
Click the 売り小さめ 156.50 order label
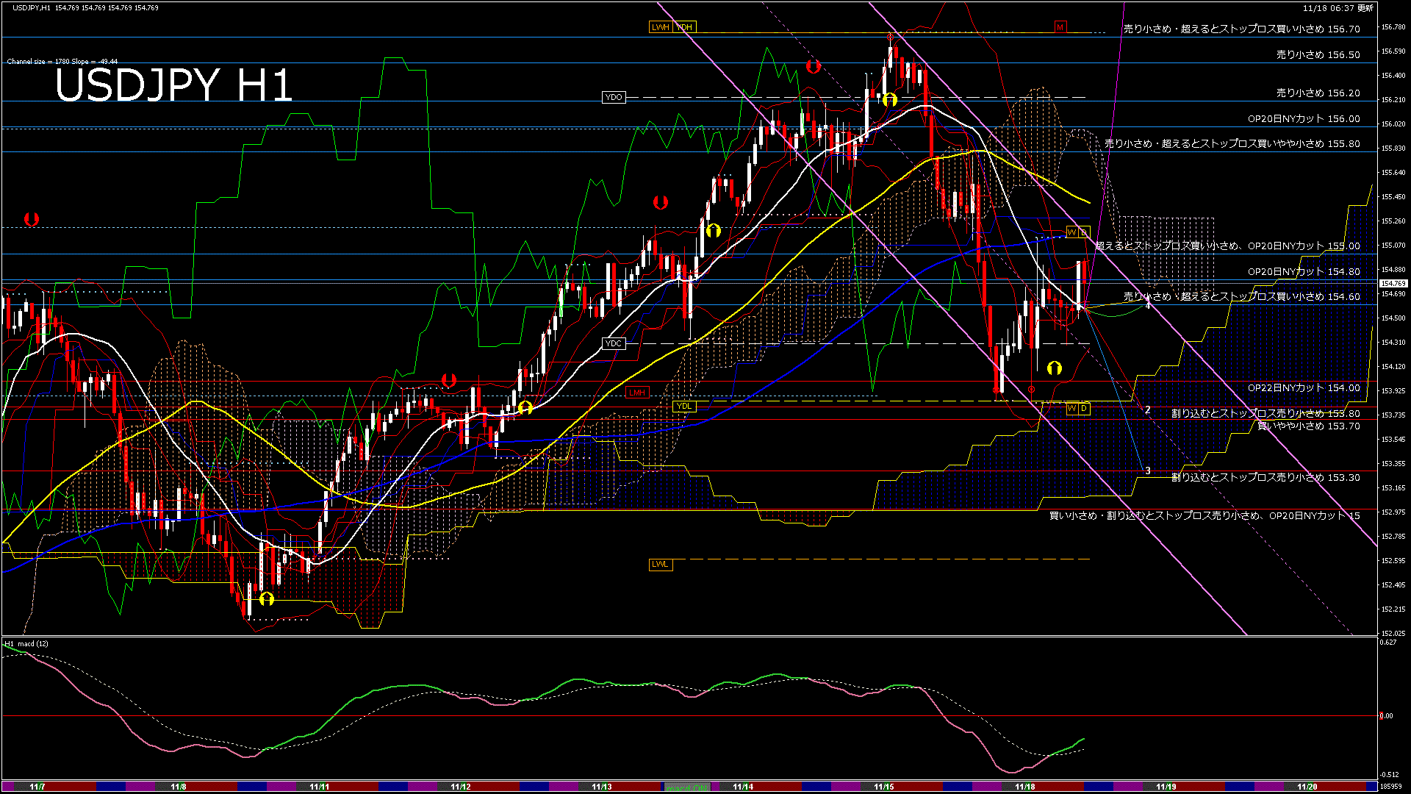(x=1318, y=55)
